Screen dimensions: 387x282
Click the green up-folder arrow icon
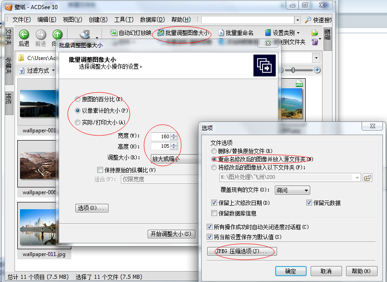click(x=57, y=35)
